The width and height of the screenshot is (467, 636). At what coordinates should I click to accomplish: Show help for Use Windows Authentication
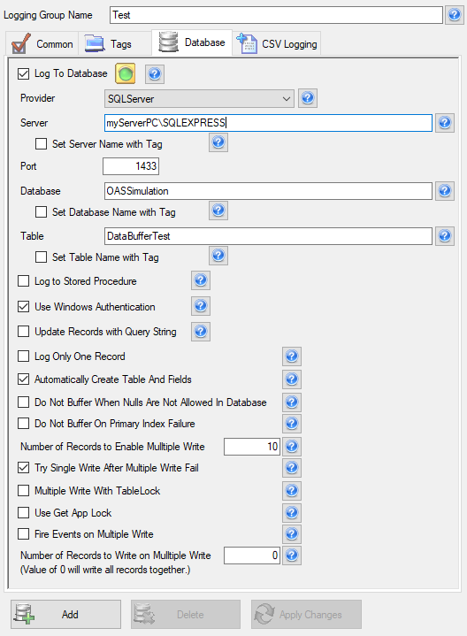(x=201, y=306)
